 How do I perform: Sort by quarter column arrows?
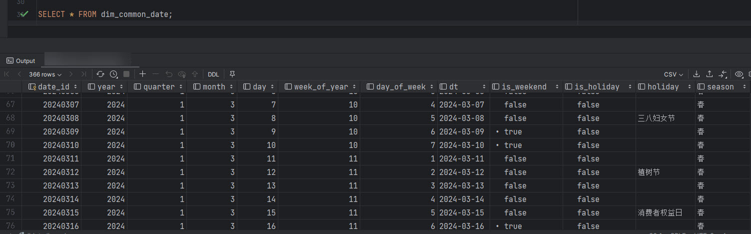[181, 86]
